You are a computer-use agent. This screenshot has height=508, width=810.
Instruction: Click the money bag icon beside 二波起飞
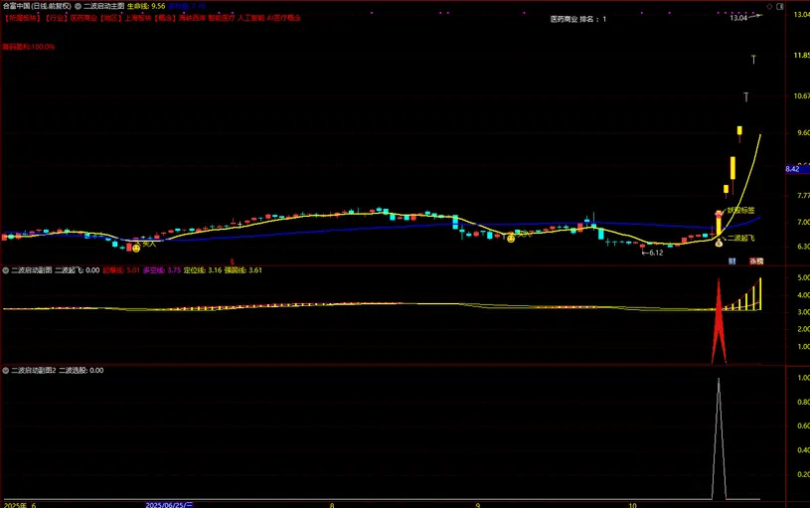coord(719,242)
